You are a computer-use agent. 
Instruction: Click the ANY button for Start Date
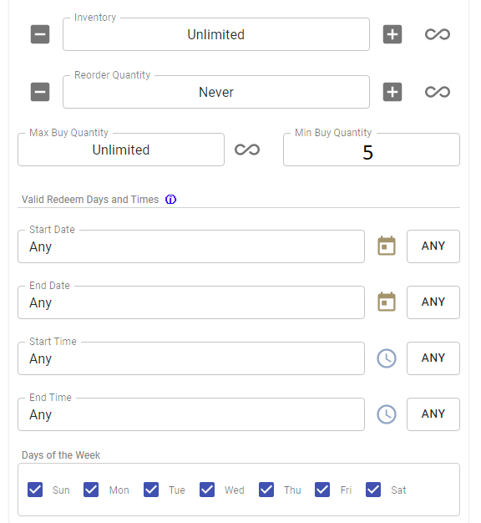tap(433, 246)
